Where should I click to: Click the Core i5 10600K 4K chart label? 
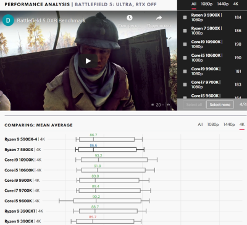23,170
